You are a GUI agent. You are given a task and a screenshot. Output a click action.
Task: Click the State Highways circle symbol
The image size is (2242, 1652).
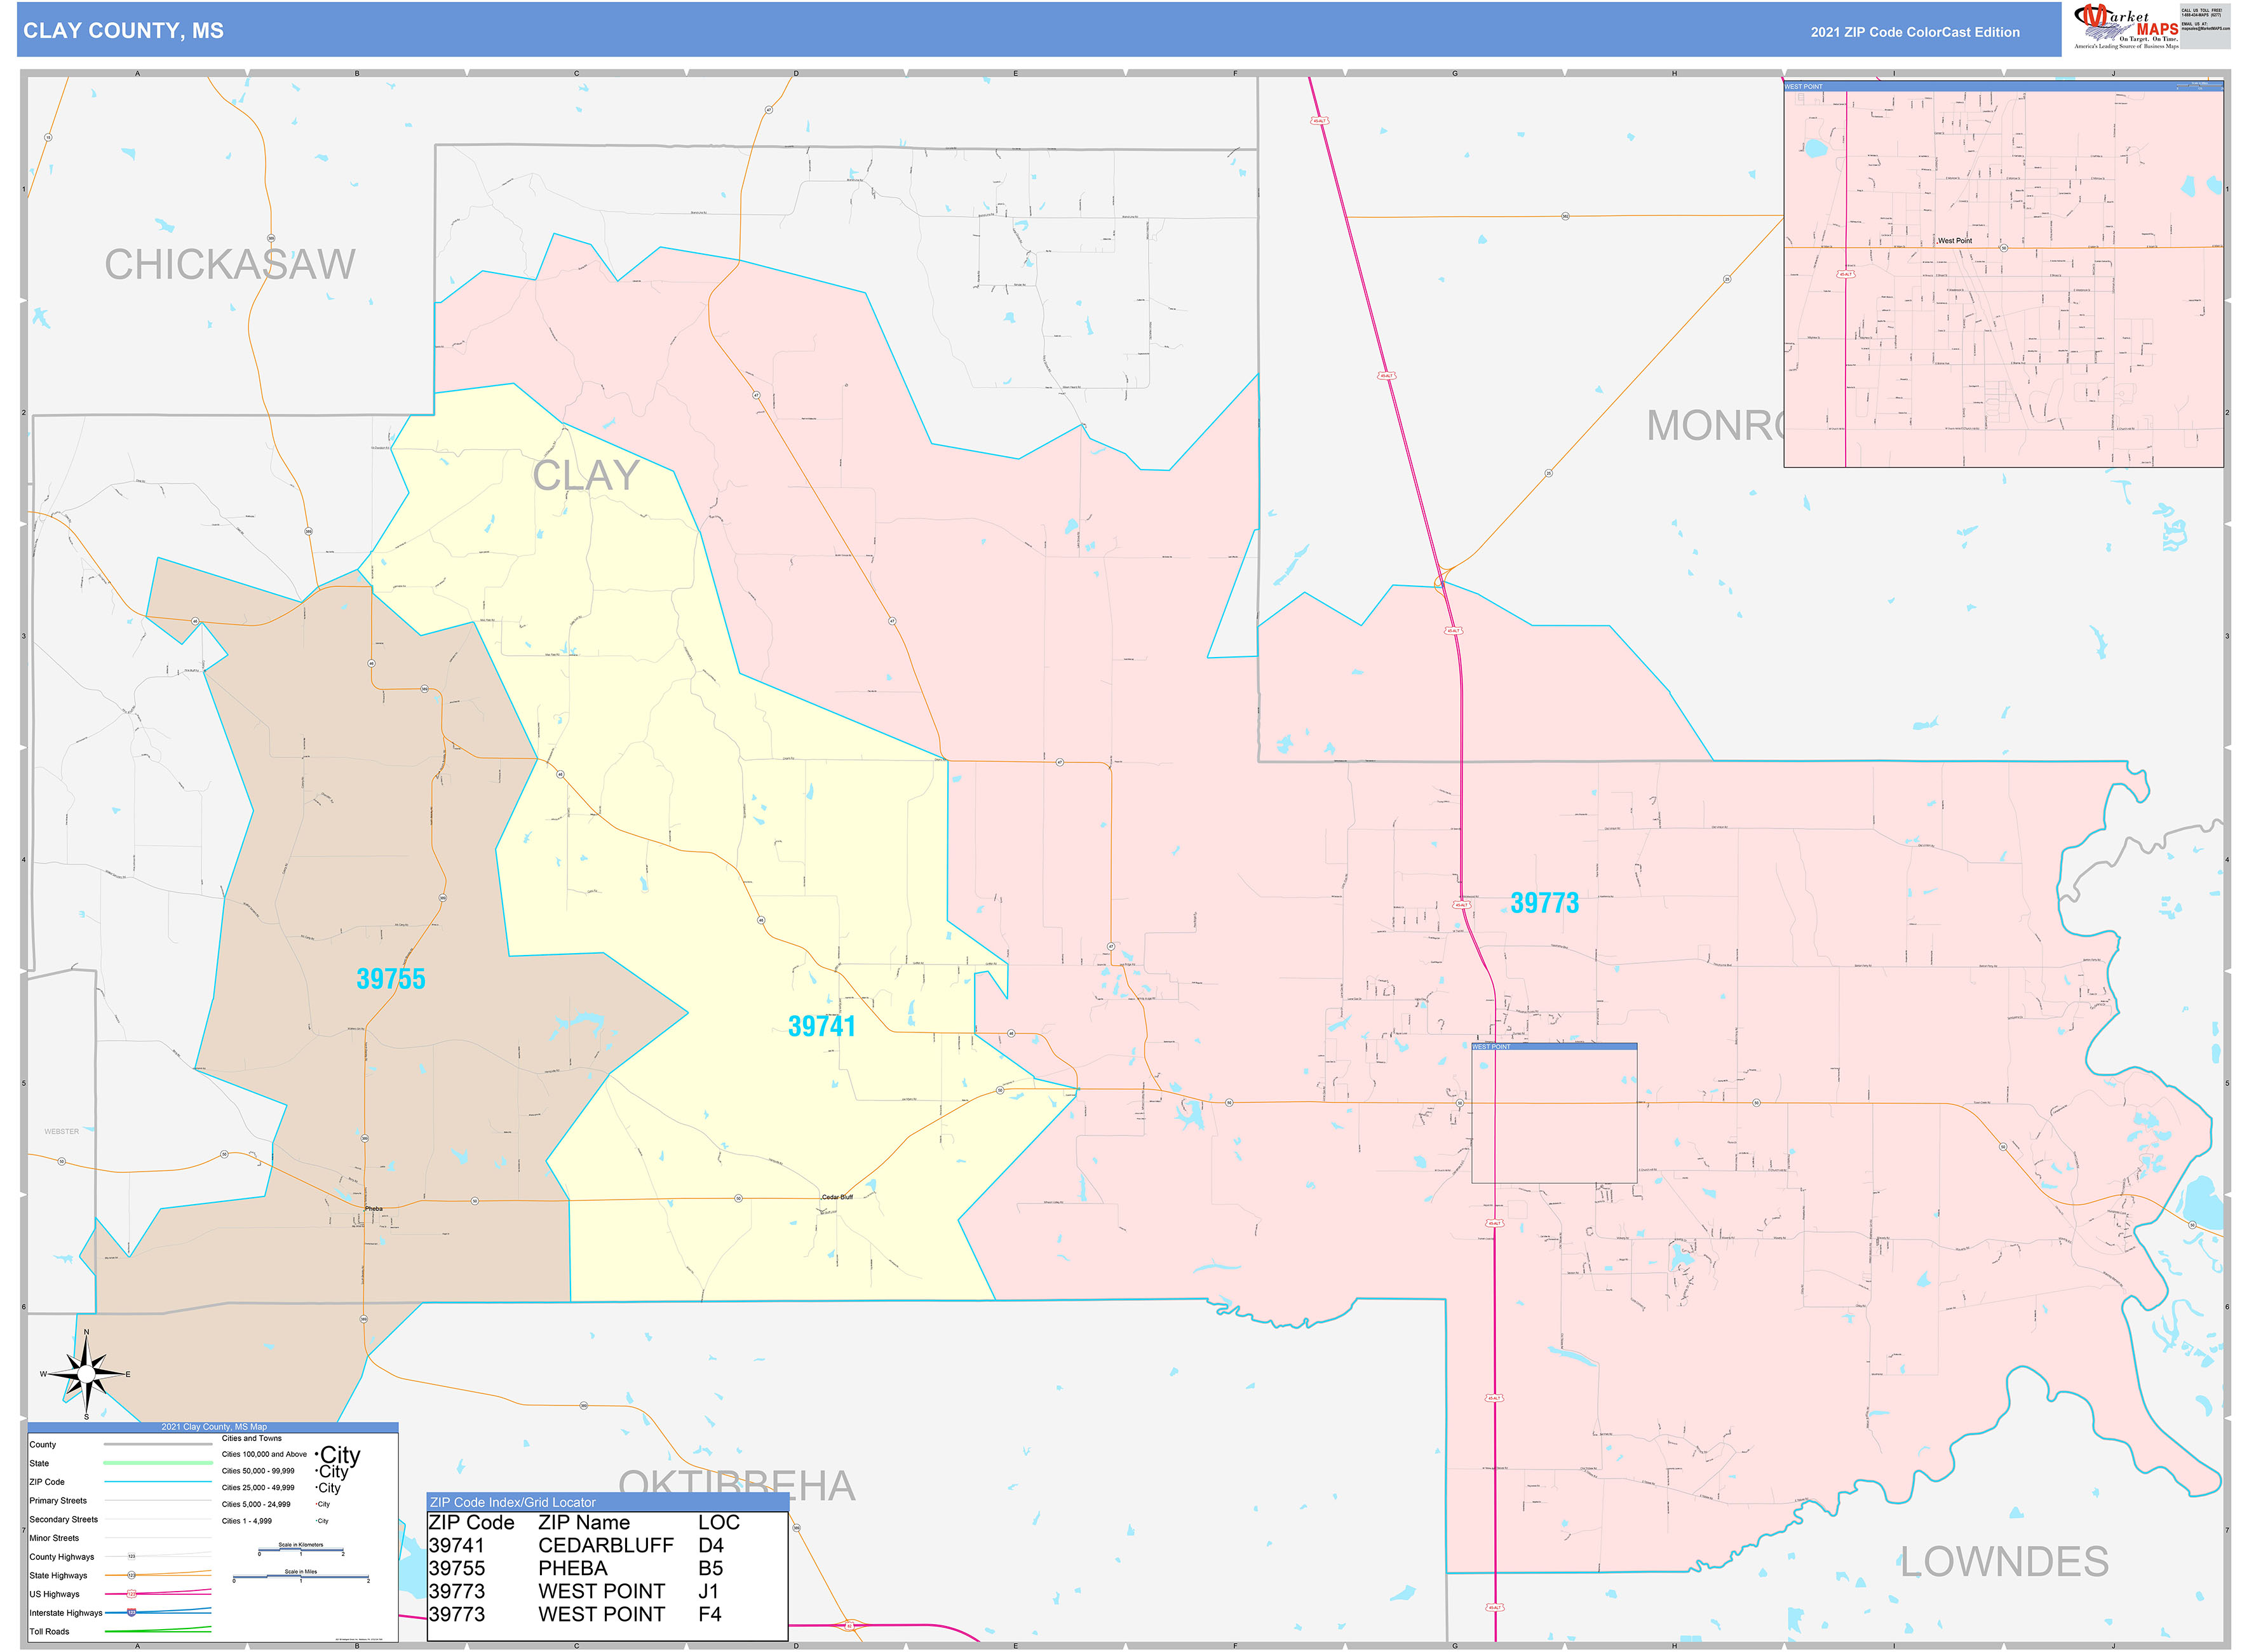(131, 1576)
